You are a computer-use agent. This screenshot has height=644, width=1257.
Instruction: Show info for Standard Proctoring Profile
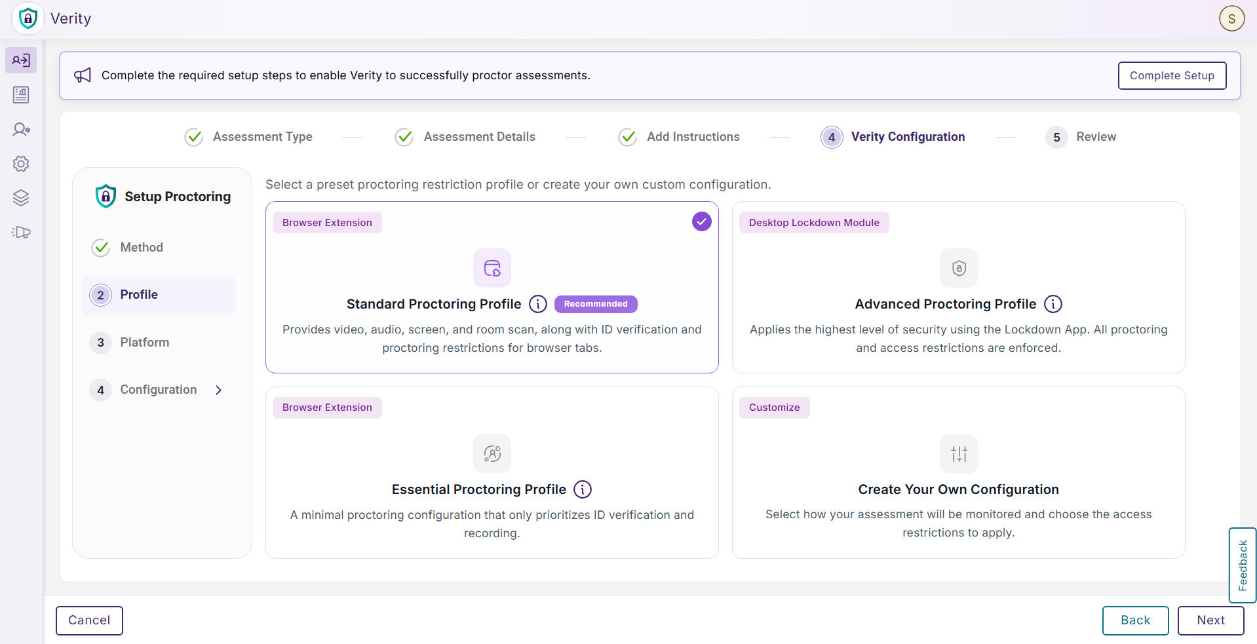coord(538,304)
